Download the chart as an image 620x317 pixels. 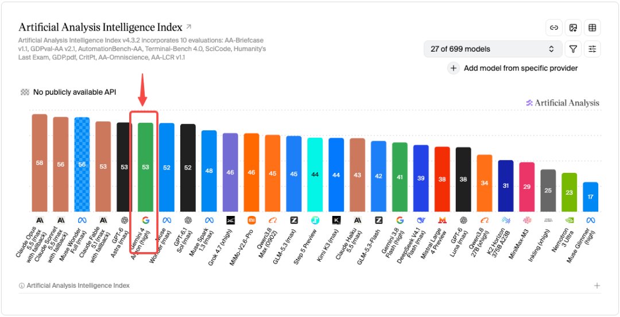573,28
